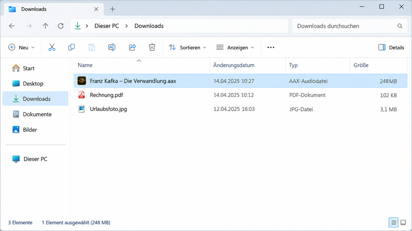Open the Sortieren dropdown

pos(187,47)
